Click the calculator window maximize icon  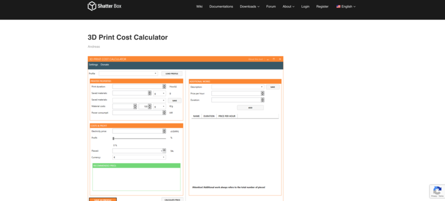tap(274, 59)
